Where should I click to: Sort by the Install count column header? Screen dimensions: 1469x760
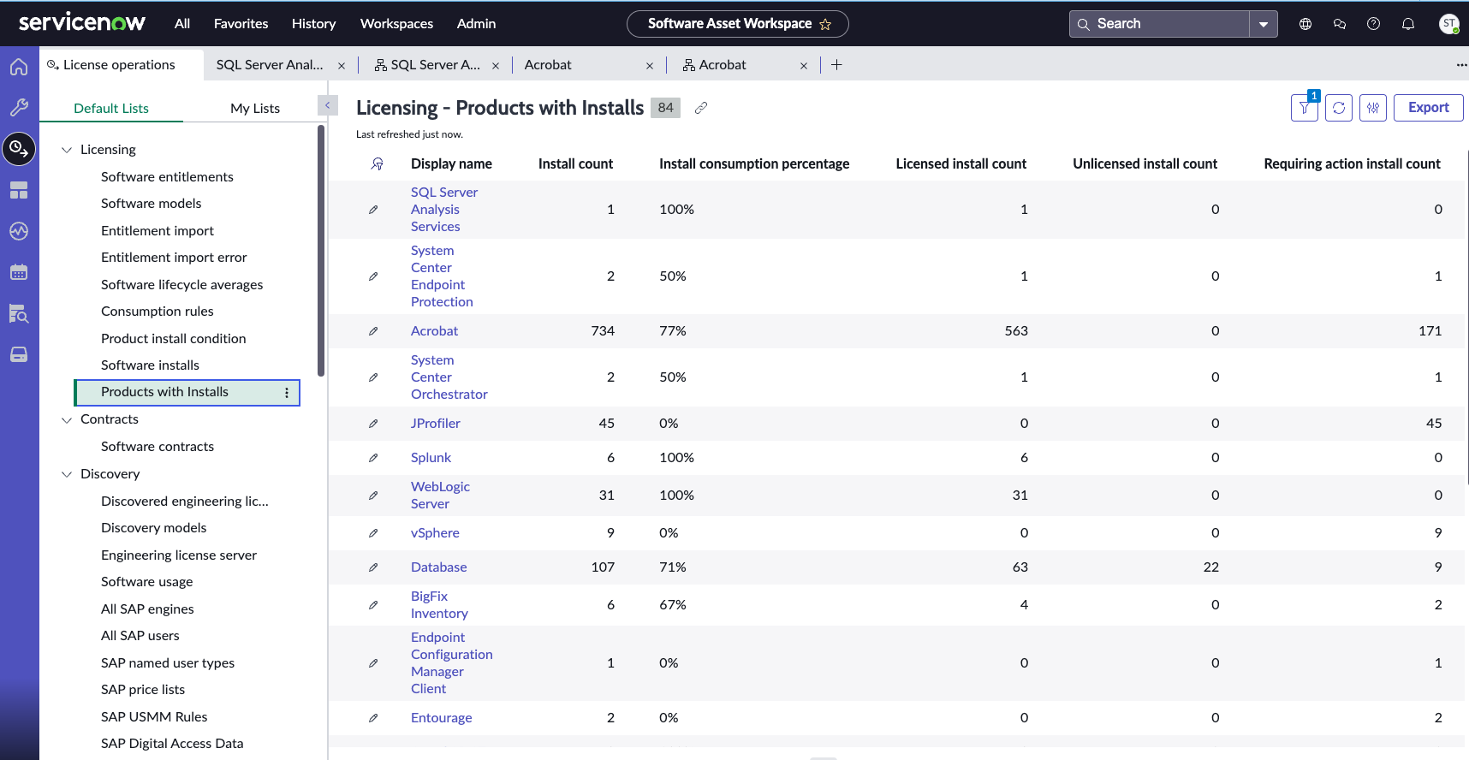pos(575,163)
